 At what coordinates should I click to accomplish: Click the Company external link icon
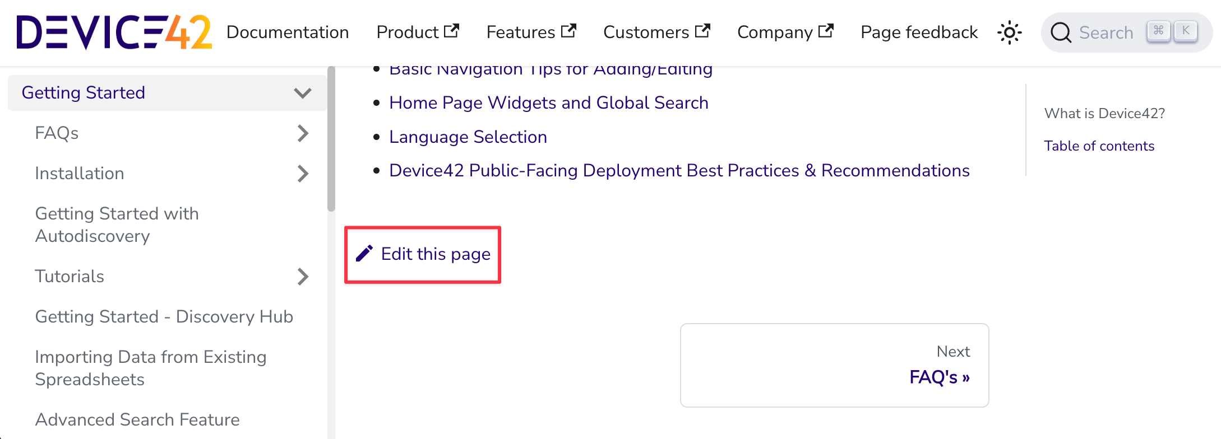pyautogui.click(x=826, y=31)
